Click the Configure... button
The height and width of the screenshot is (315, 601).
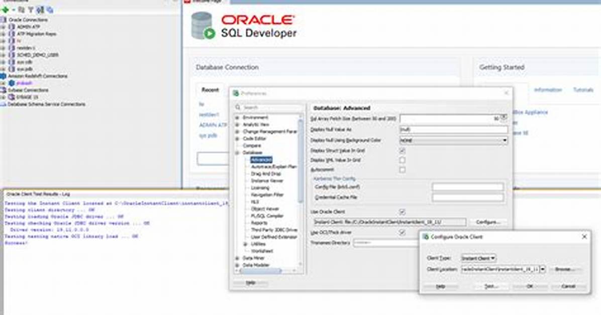click(x=488, y=222)
